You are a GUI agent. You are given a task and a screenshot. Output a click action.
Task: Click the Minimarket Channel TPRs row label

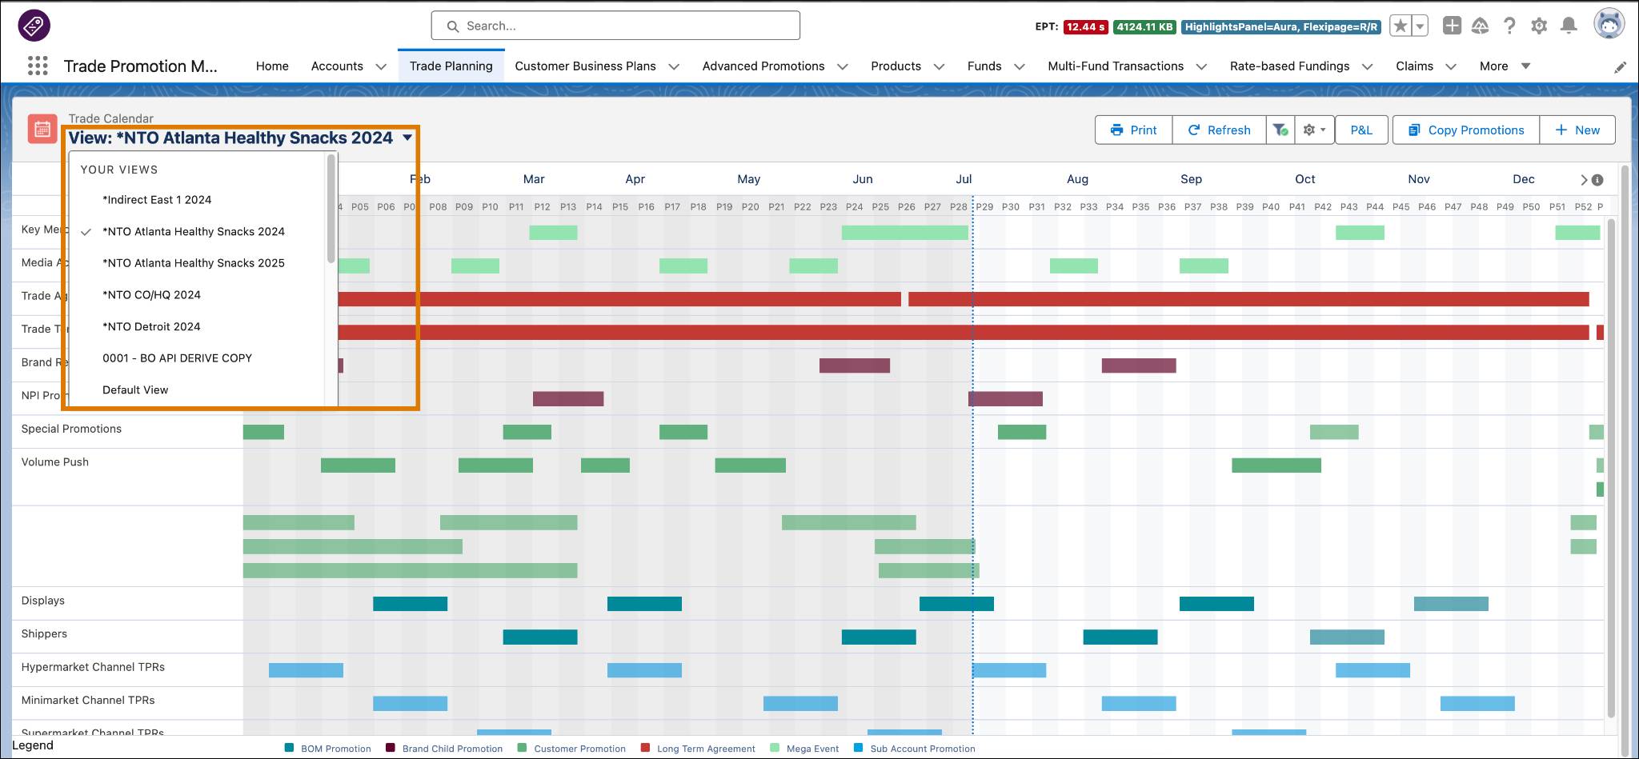(88, 701)
